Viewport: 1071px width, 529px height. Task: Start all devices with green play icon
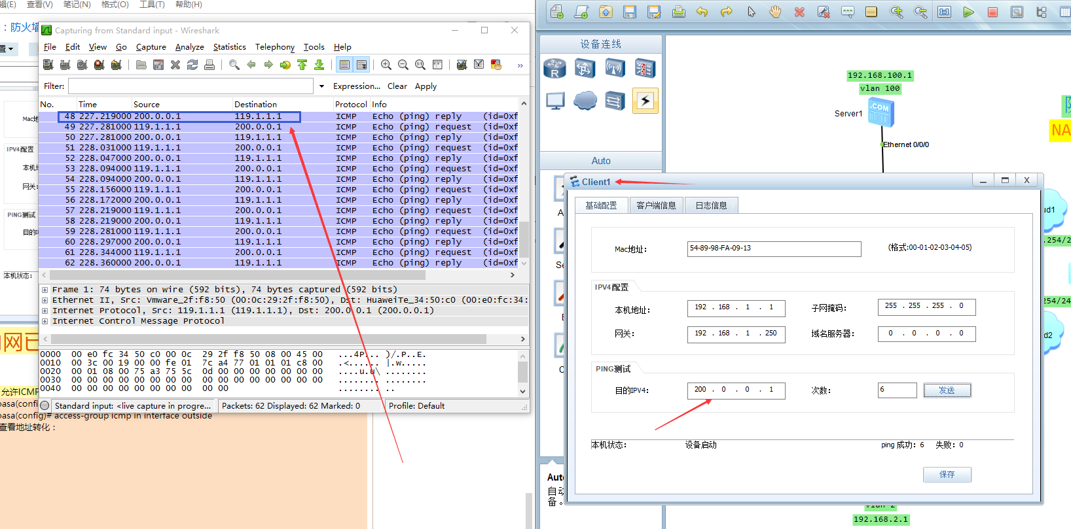969,12
